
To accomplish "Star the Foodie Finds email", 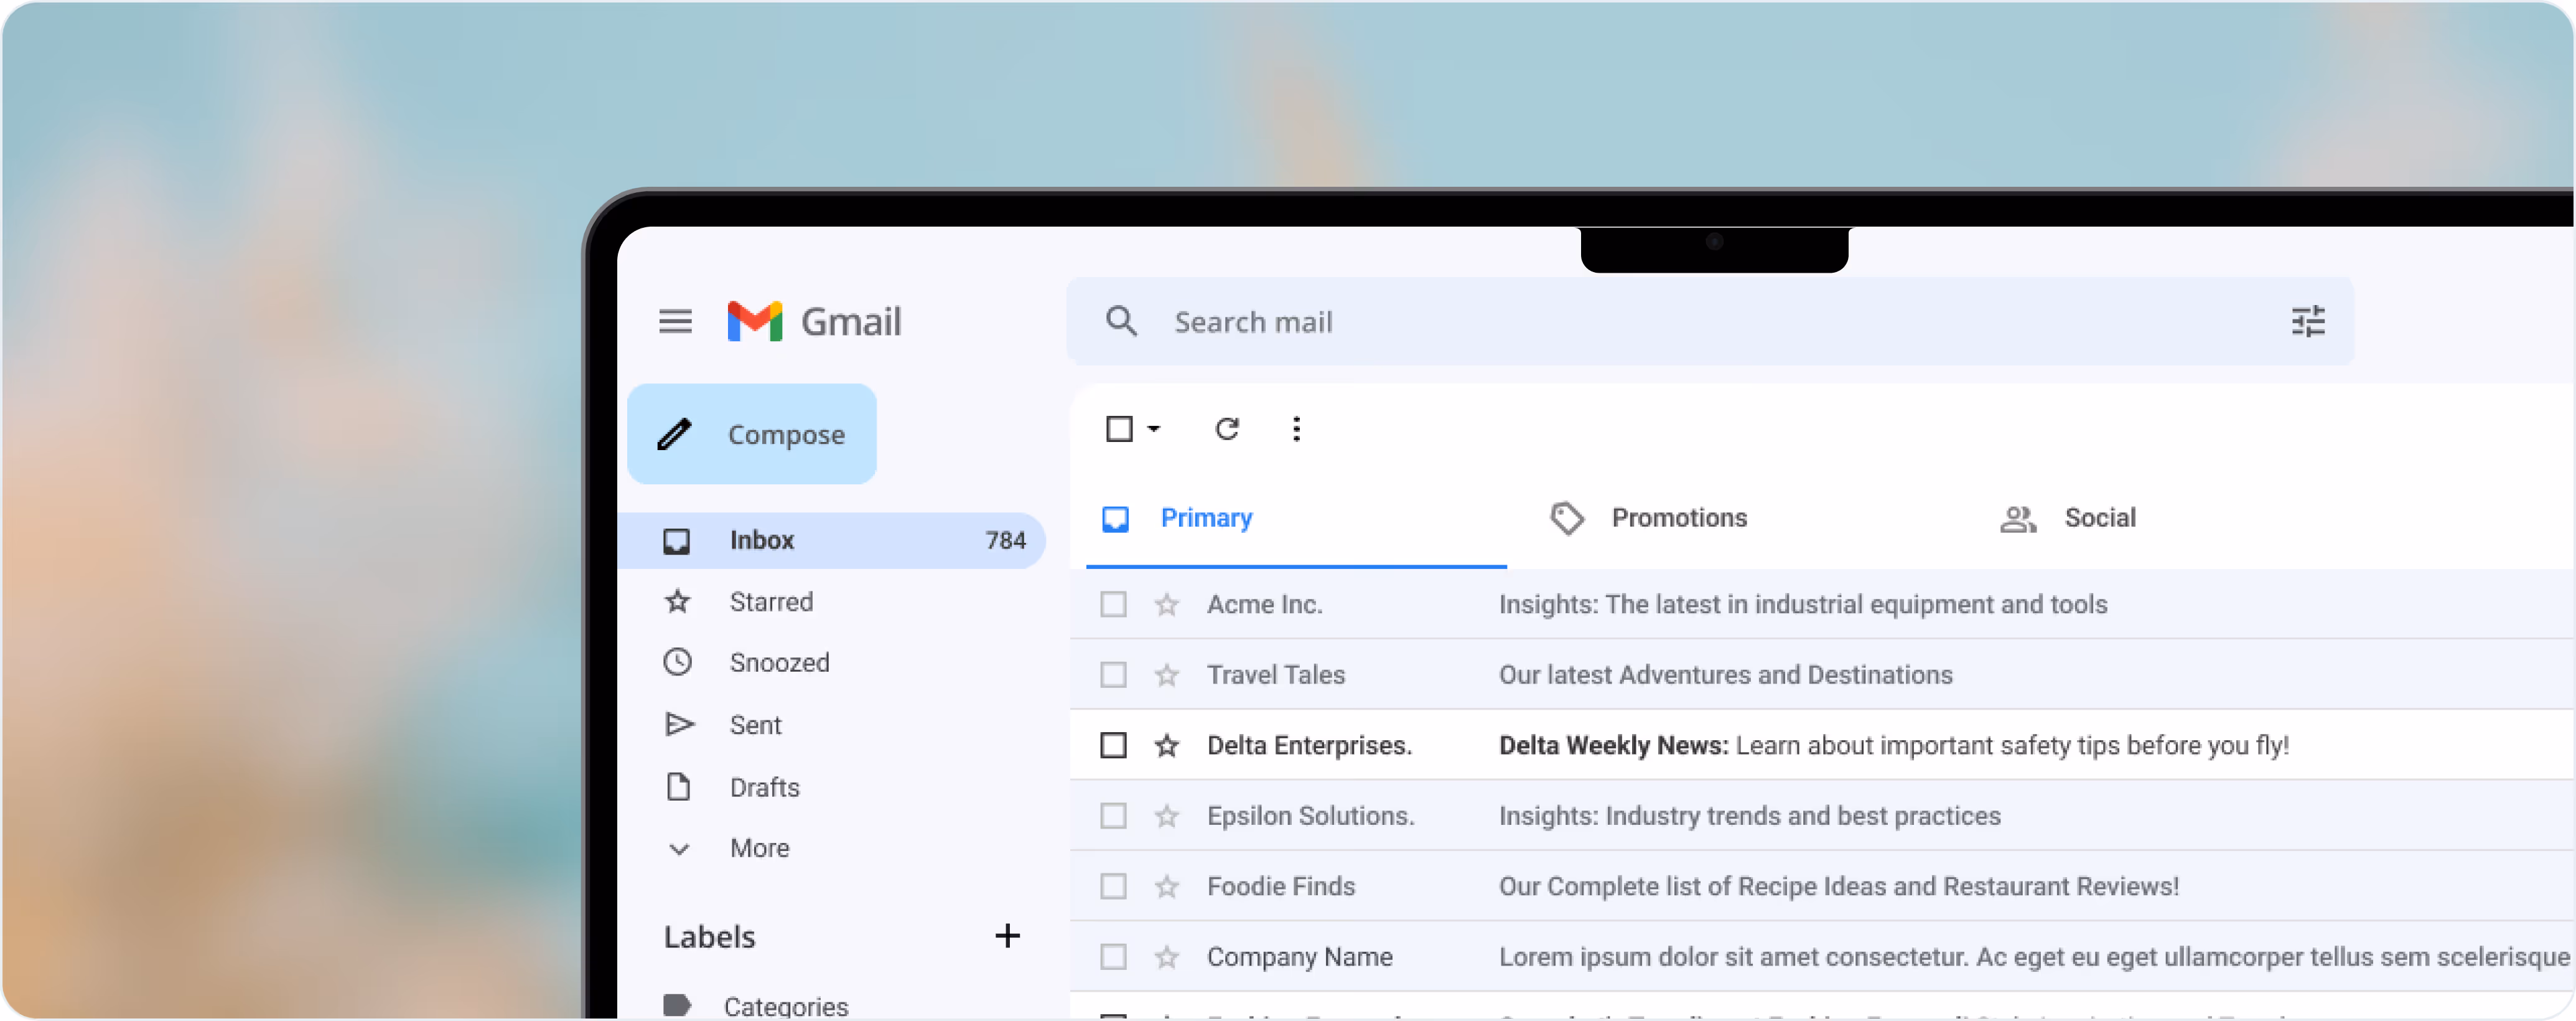I will click(x=1166, y=887).
